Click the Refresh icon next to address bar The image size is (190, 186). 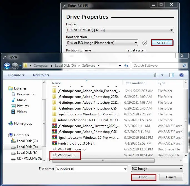(126, 66)
